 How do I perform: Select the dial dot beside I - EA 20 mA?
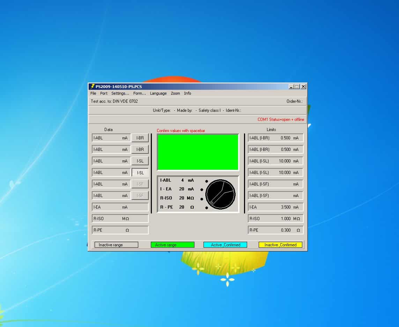pos(202,190)
